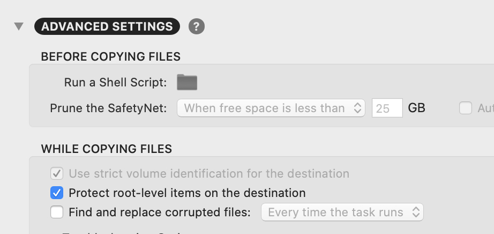The width and height of the screenshot is (494, 234).
Task: Collapse the Advanced Settings disclosure triangle
Action: (19, 26)
